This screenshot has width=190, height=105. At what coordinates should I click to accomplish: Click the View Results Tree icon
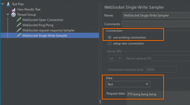[x=13, y=9]
